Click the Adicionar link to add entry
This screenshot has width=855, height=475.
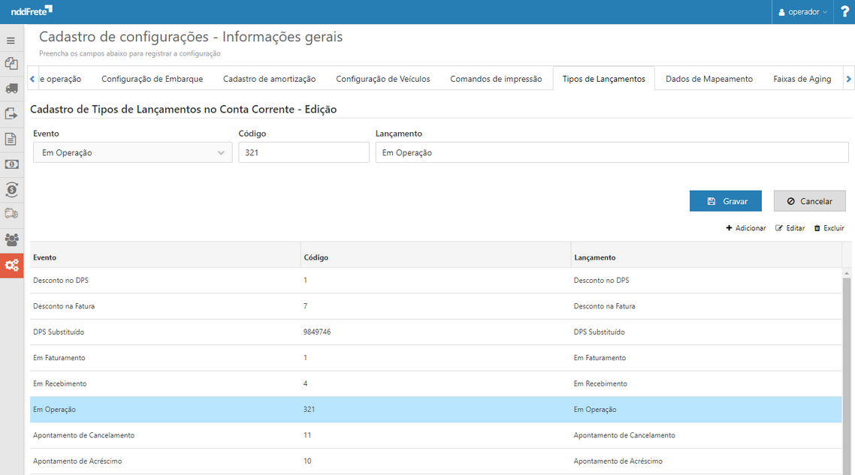tap(745, 227)
